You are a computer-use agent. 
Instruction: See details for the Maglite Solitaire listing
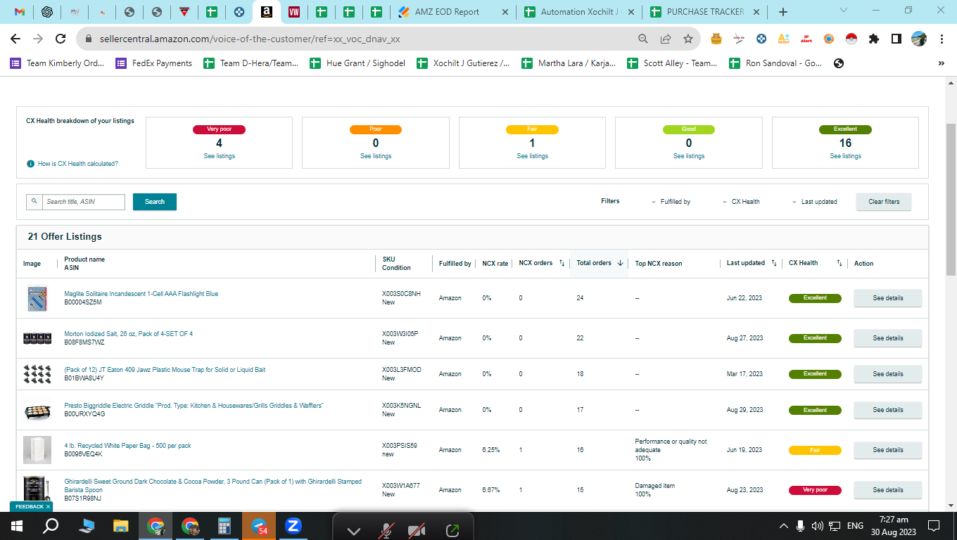coord(887,298)
